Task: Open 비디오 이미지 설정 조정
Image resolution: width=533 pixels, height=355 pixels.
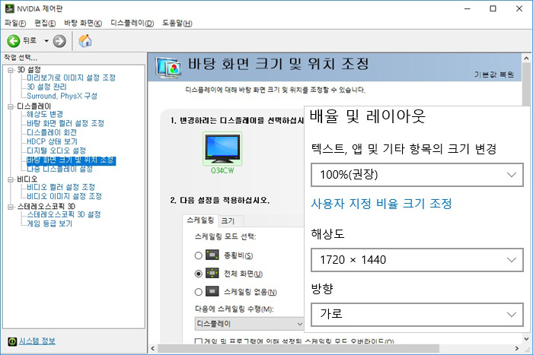Action: point(64,197)
